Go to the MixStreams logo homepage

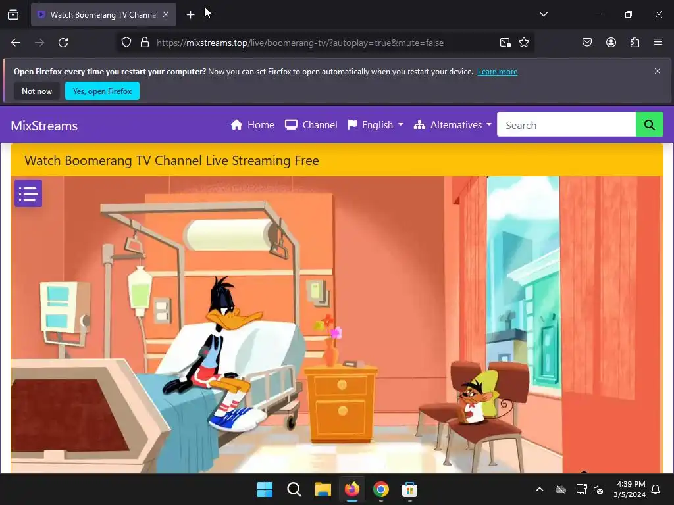(44, 126)
